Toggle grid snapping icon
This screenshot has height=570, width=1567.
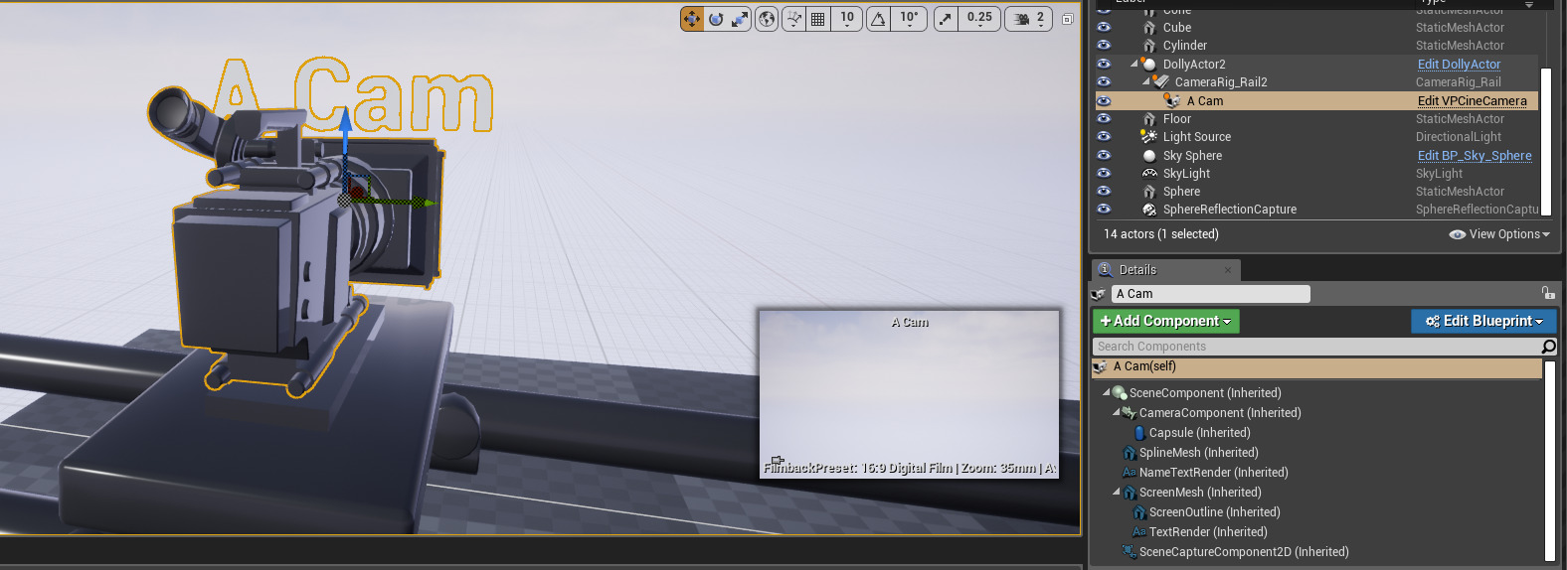(818, 19)
